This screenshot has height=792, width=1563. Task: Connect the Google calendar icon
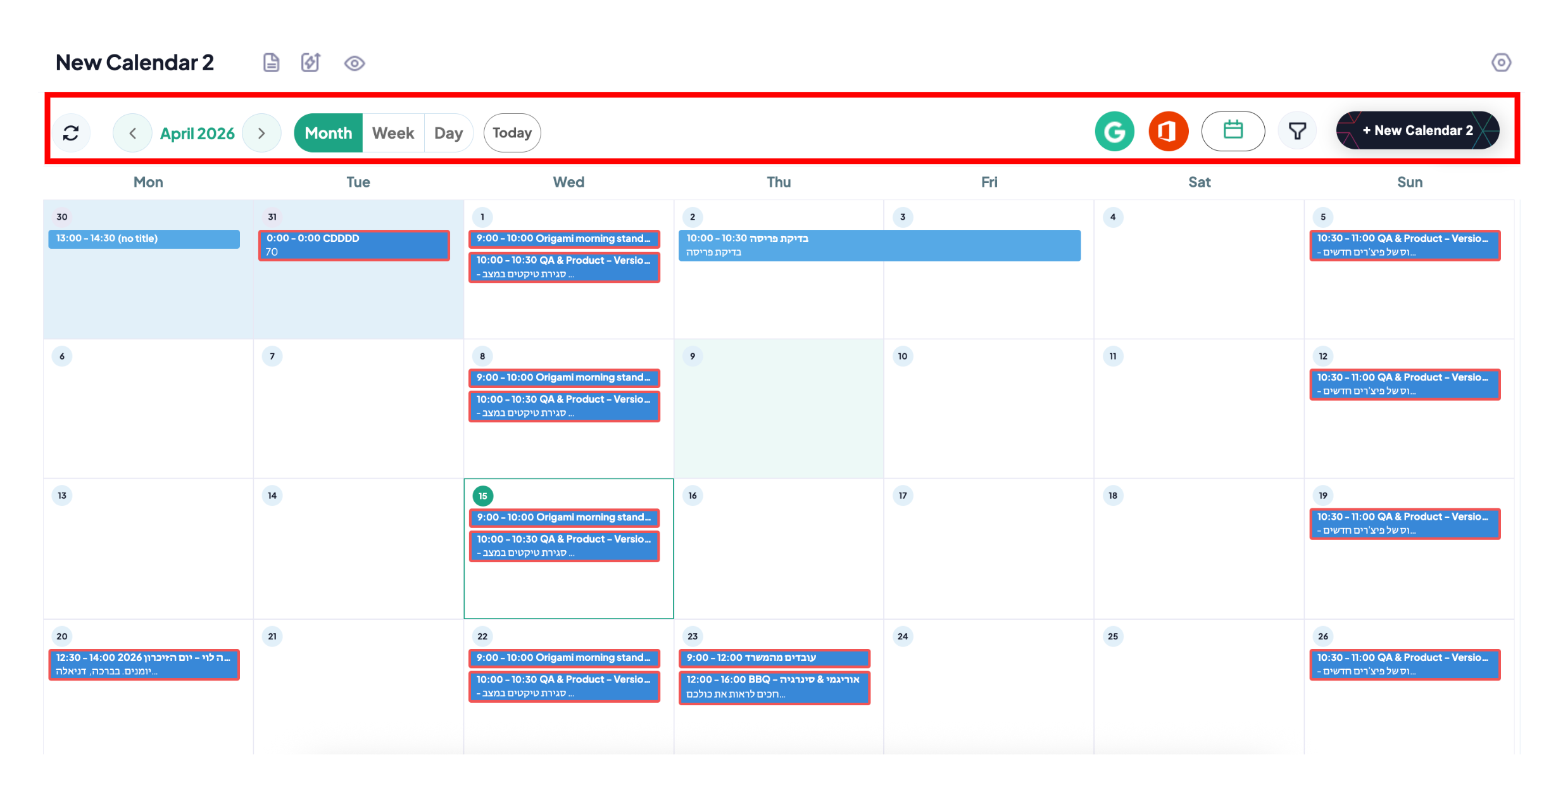(x=1114, y=132)
